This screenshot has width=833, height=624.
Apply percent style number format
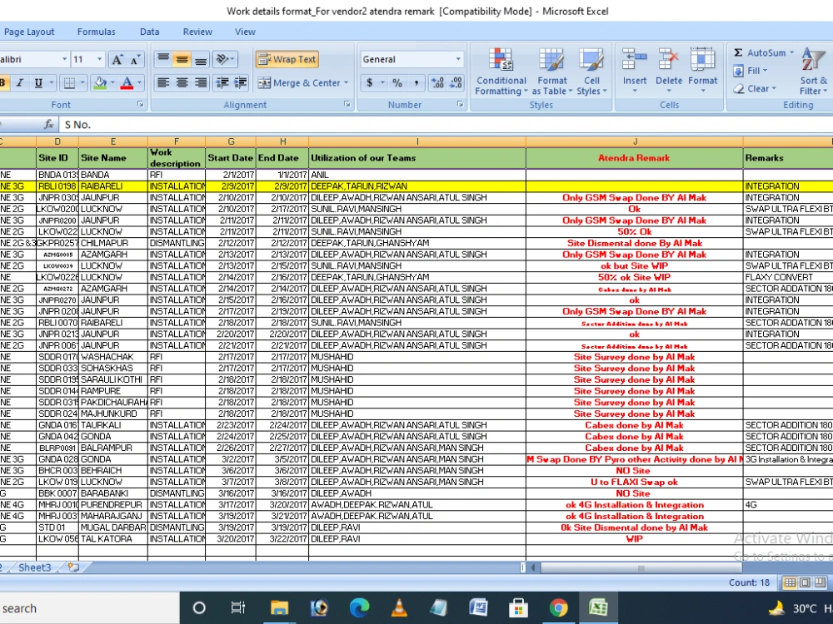(397, 82)
